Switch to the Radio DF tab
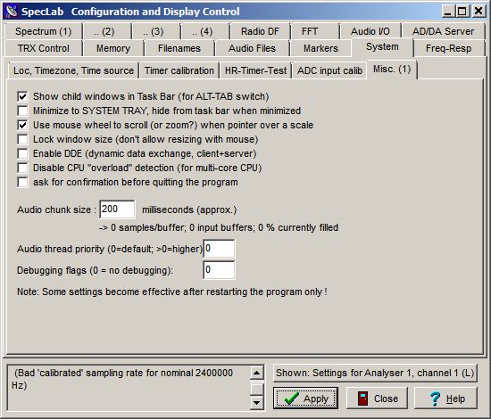 (260, 31)
